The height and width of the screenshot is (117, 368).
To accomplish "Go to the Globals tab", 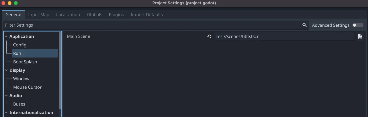I will pyautogui.click(x=94, y=15).
